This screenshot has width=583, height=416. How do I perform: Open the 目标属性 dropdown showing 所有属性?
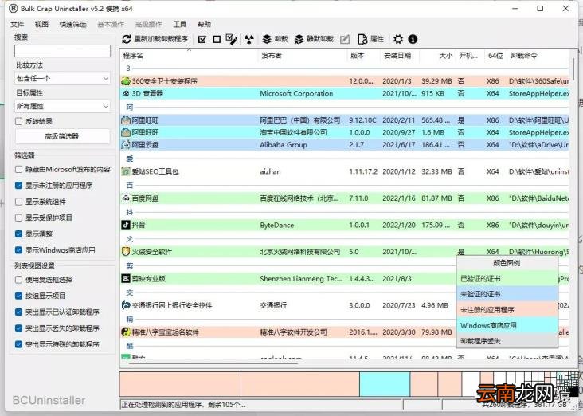tap(62, 107)
